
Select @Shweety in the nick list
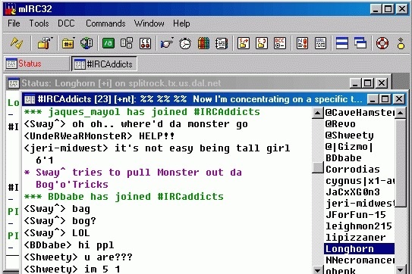(x=360, y=135)
